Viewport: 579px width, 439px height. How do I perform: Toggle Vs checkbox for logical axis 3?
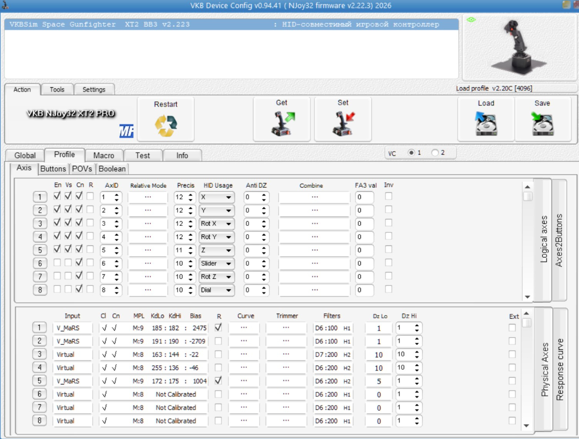tap(68, 222)
